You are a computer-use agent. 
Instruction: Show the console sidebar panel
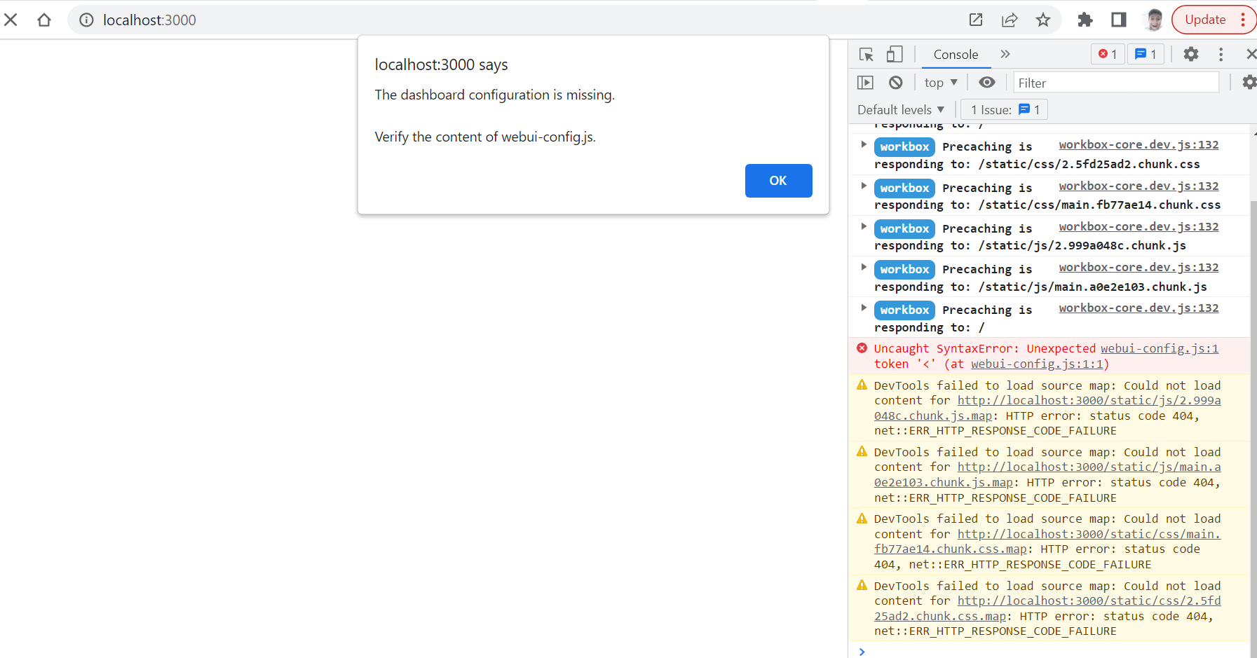pos(865,82)
